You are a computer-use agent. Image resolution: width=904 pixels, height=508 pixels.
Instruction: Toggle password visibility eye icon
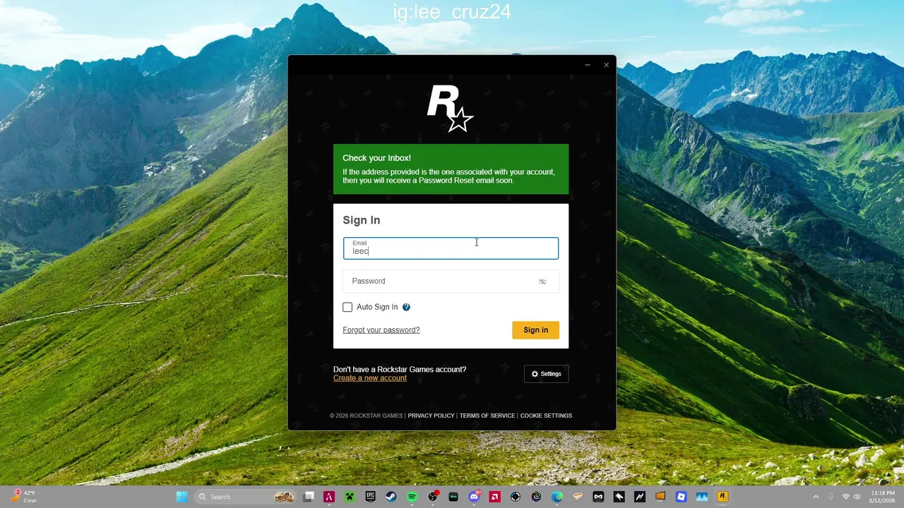tap(542, 282)
